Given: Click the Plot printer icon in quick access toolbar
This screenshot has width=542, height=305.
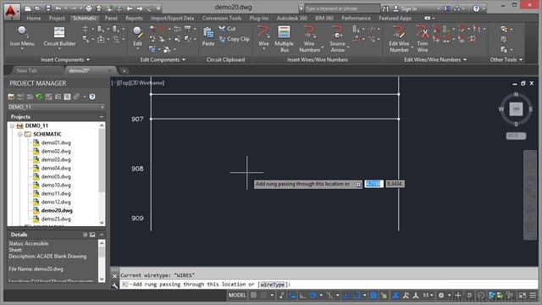Looking at the screenshot, I should pos(89,8).
